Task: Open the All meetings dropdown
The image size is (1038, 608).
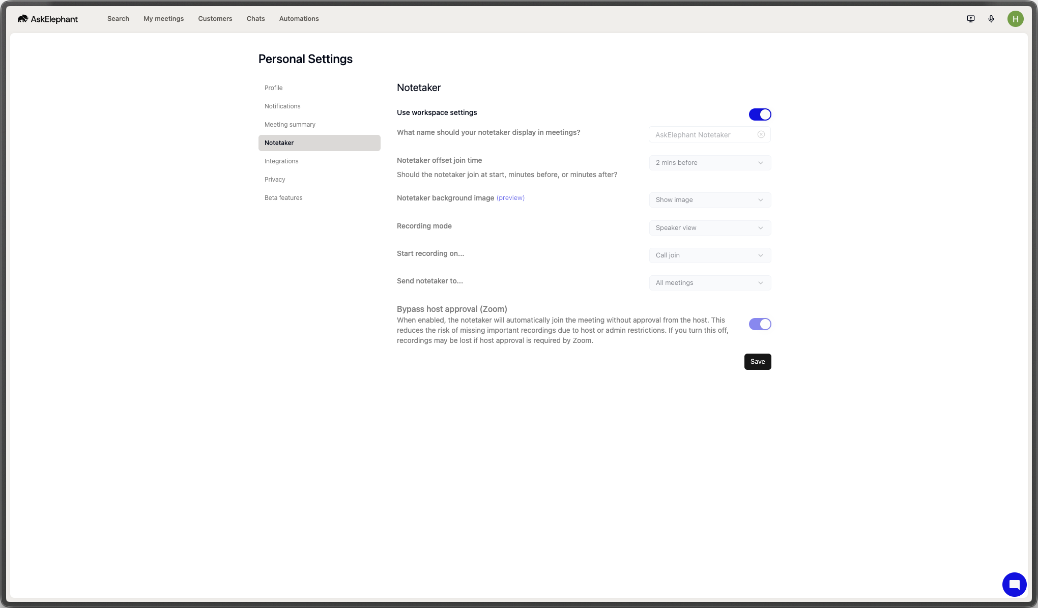Action: click(710, 283)
